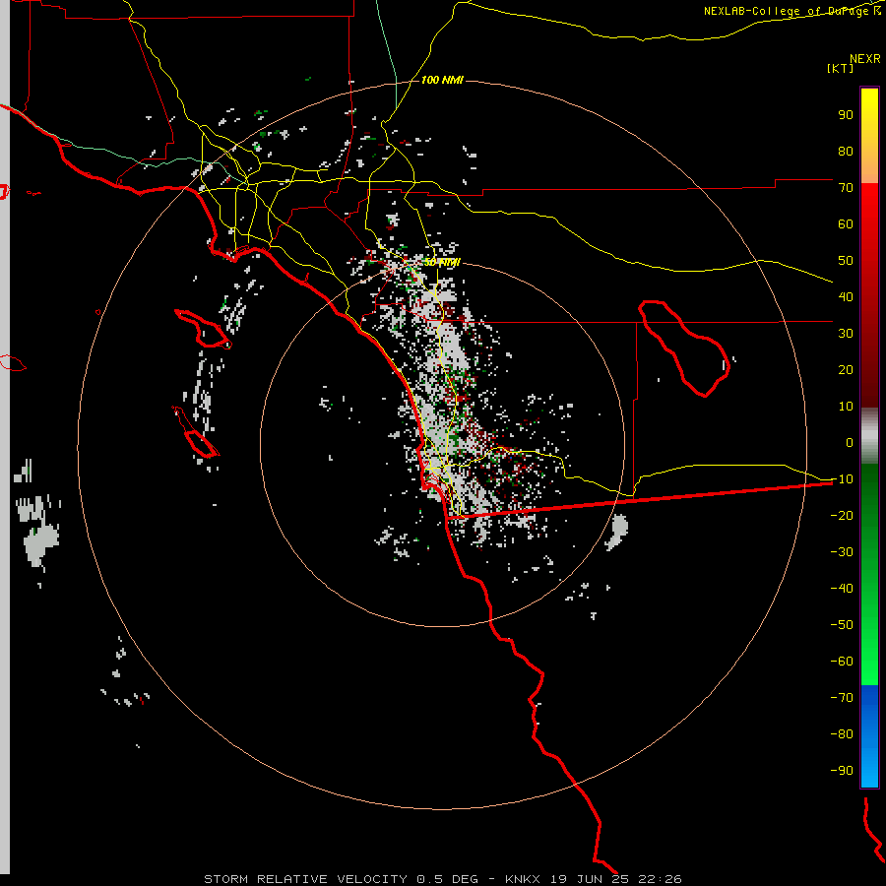886x886 pixels.
Task: Click the blue bottom segment of the color bar
Action: pos(869,735)
